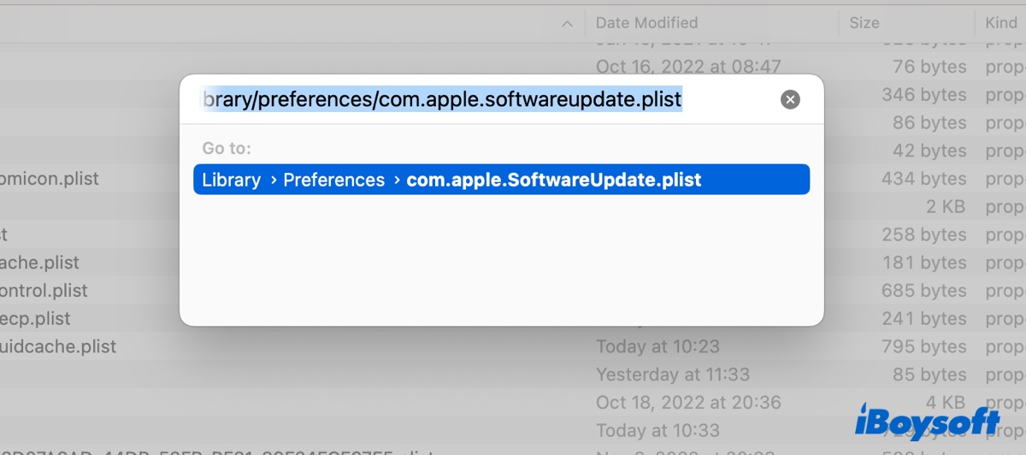Select the file ending in uidcache.plist
The width and height of the screenshot is (1026, 455).
(58, 347)
